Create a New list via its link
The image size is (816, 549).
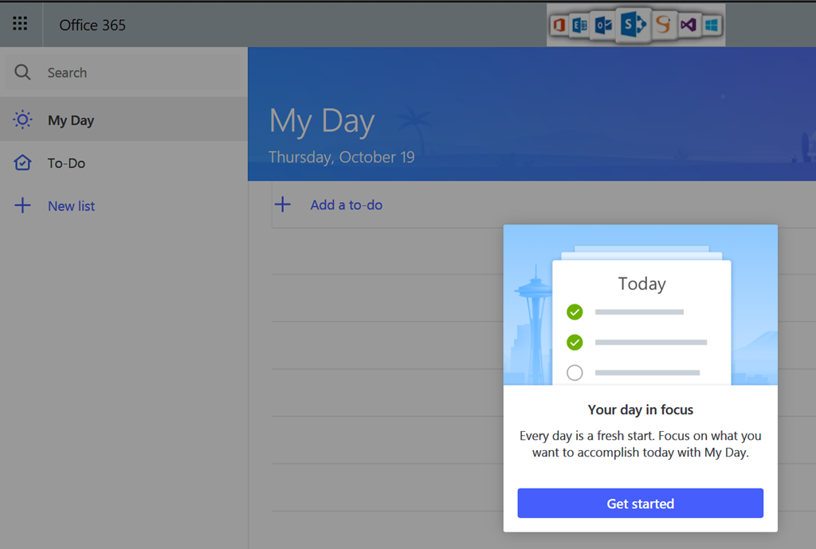coord(71,206)
